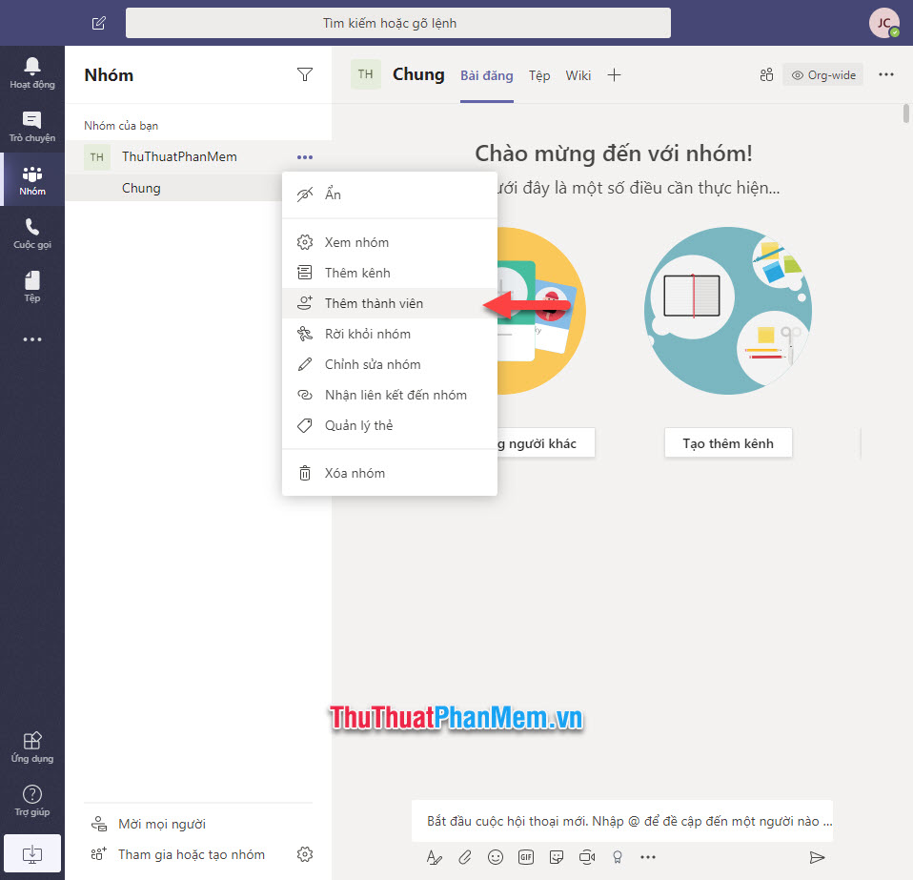Open the GIF picker
This screenshot has height=880, width=913.
click(x=525, y=856)
